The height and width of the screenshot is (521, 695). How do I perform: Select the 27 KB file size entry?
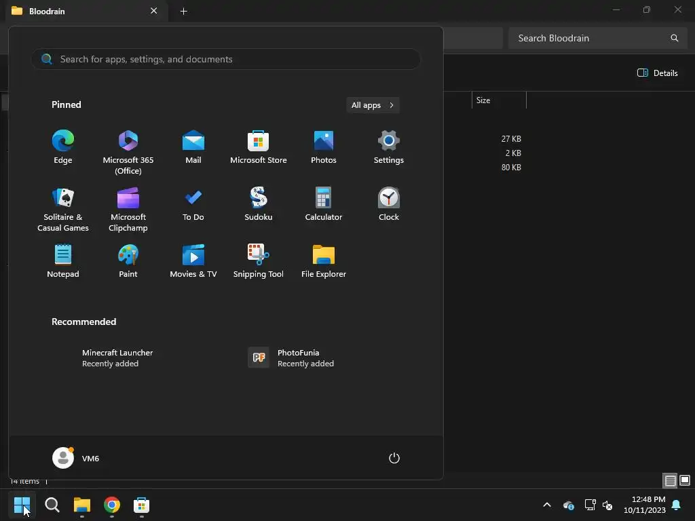point(511,138)
